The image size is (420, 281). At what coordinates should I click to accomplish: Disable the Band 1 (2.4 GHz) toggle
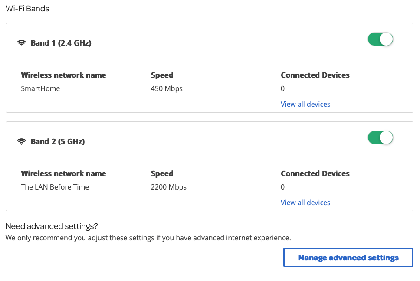pyautogui.click(x=380, y=39)
